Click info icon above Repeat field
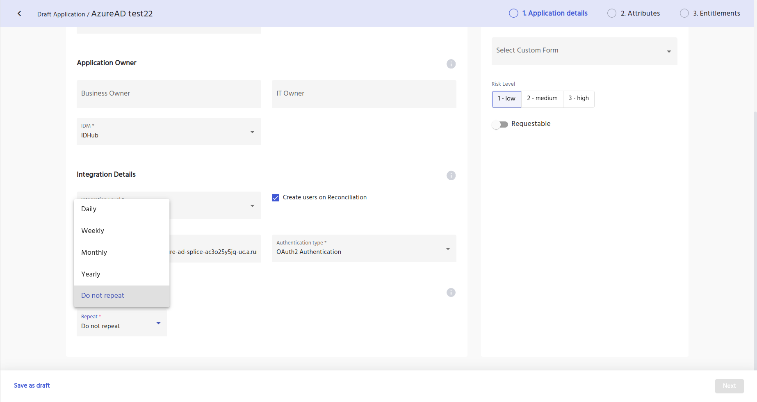The width and height of the screenshot is (757, 402). point(451,292)
